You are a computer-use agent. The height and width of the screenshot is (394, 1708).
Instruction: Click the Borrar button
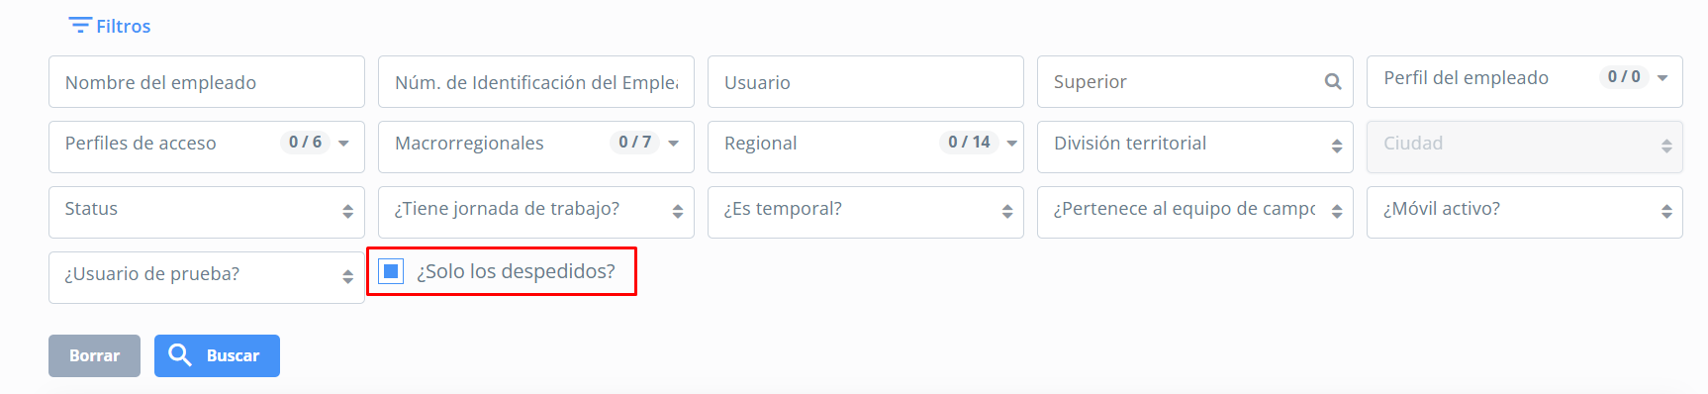click(94, 355)
